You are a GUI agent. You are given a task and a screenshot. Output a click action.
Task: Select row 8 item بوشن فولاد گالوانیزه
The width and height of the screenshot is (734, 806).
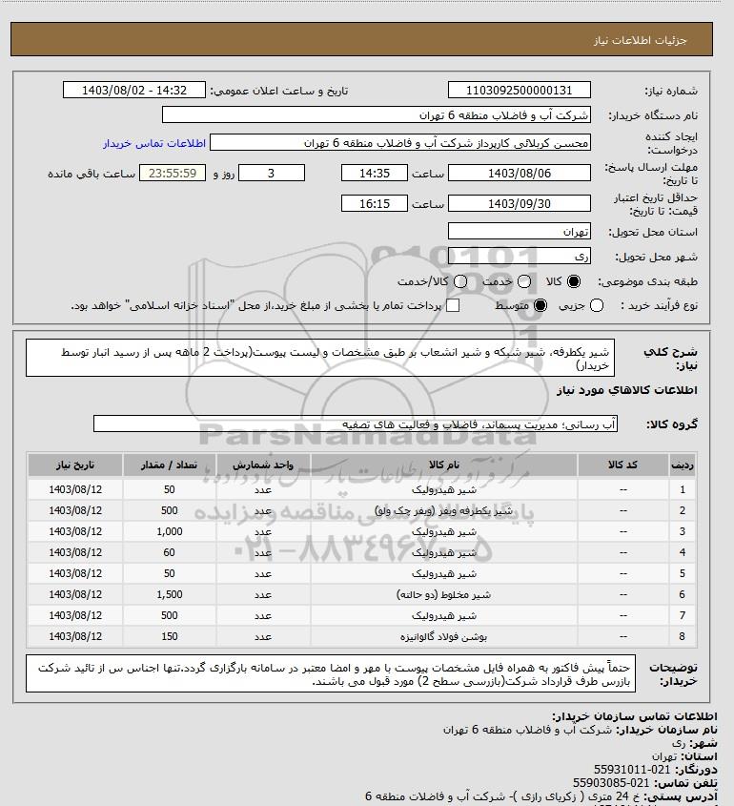coord(444,636)
